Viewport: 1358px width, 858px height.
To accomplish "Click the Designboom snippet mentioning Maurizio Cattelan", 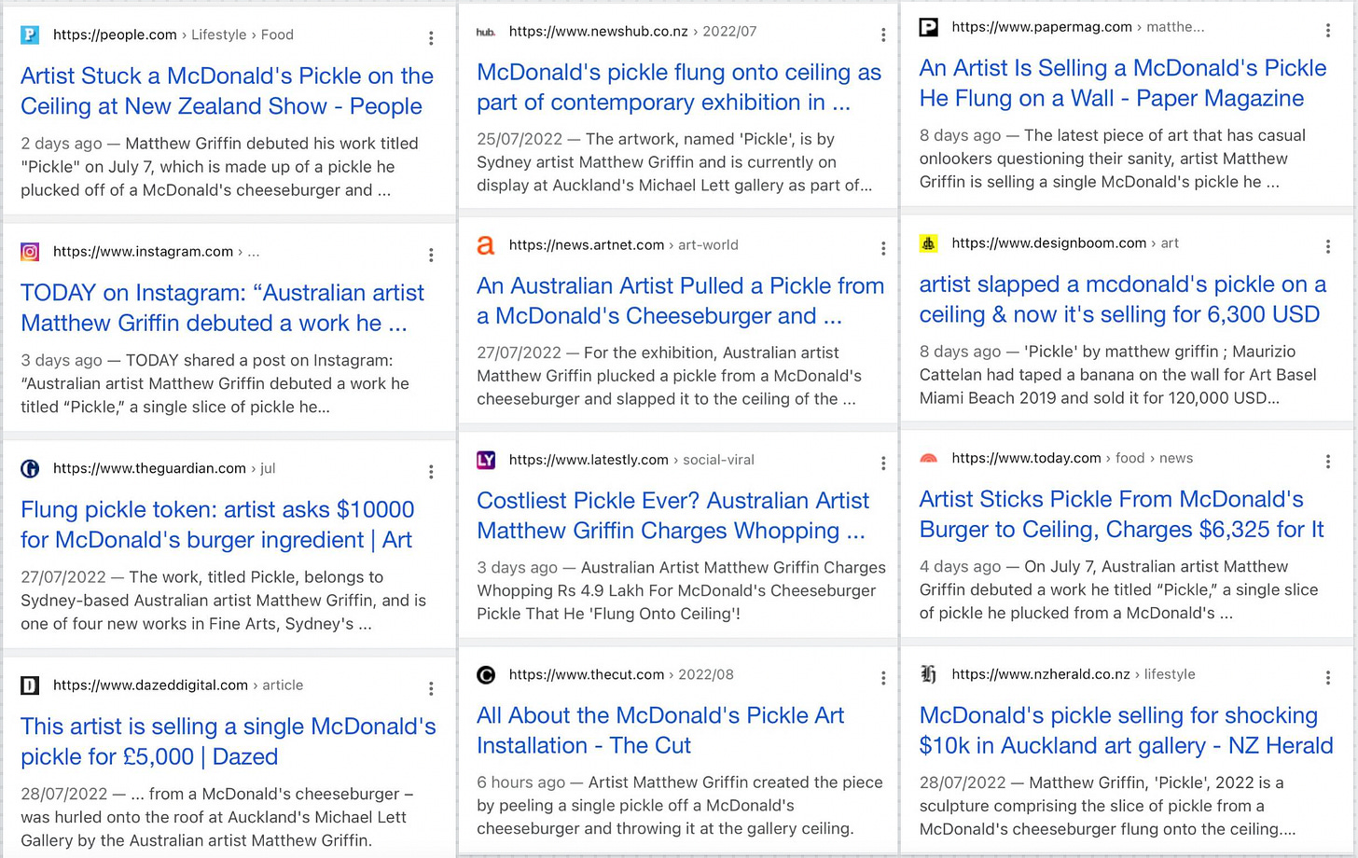I will pos(1118,375).
